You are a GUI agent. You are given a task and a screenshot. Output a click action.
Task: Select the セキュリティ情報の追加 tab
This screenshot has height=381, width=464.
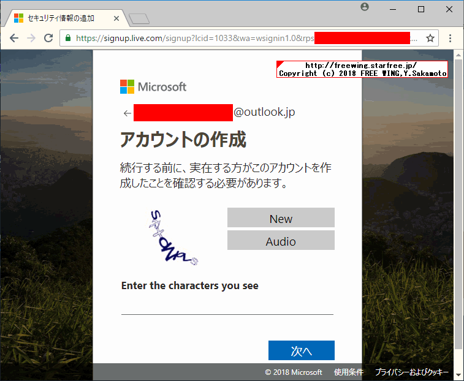click(x=67, y=18)
